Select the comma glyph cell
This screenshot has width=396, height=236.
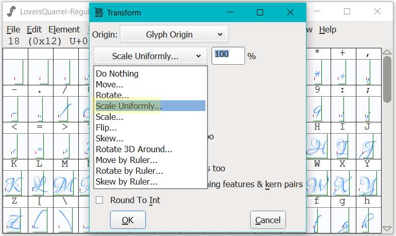[369, 72]
